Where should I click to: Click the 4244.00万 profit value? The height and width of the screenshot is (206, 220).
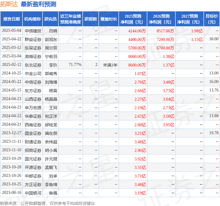tap(137, 31)
